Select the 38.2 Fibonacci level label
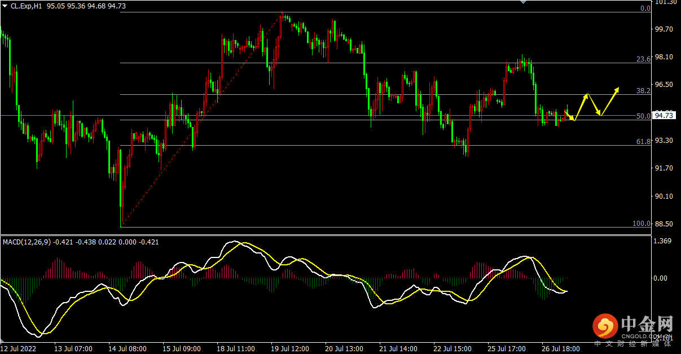 [643, 90]
